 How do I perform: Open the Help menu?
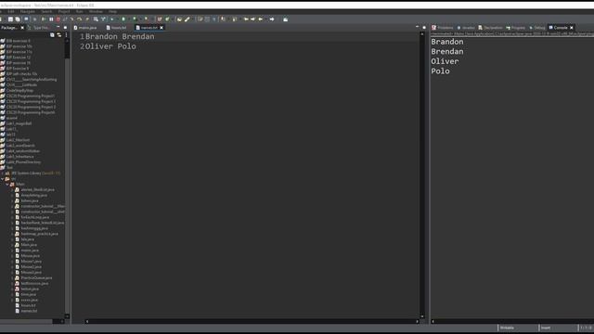point(112,11)
